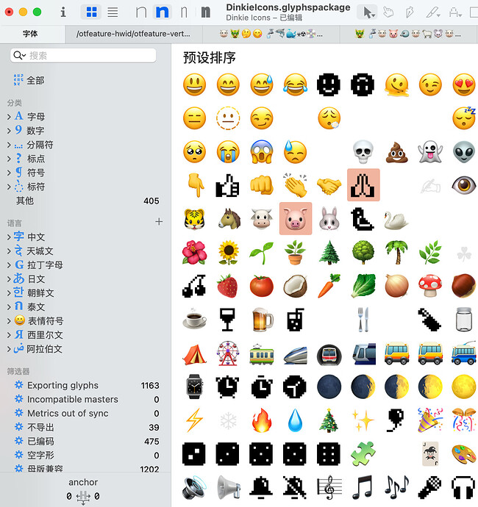The height and width of the screenshot is (507, 478).
Task: Click the 搜索 search field
Action: pos(84,55)
